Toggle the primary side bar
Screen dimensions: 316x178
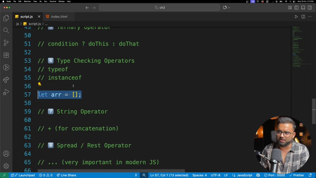(x=297, y=8)
